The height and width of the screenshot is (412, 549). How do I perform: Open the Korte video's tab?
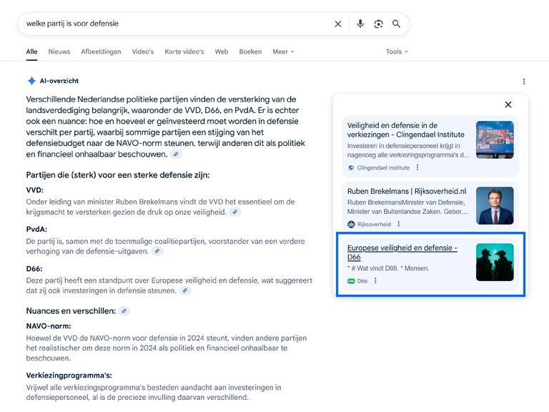pos(184,51)
